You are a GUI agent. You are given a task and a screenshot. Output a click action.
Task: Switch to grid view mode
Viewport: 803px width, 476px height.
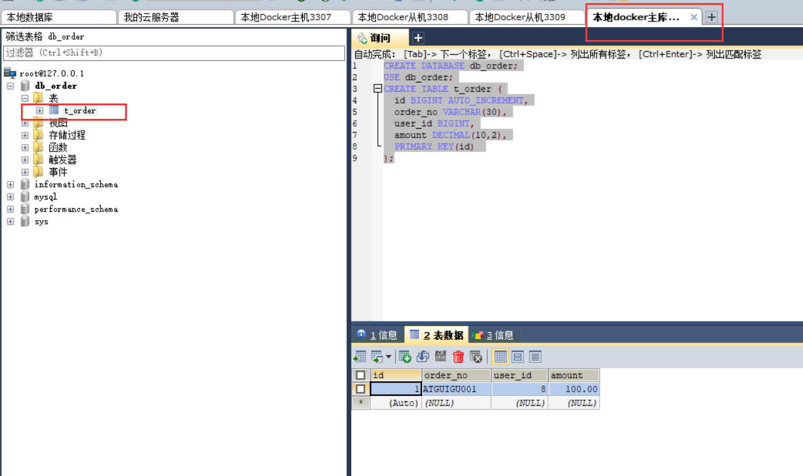500,357
